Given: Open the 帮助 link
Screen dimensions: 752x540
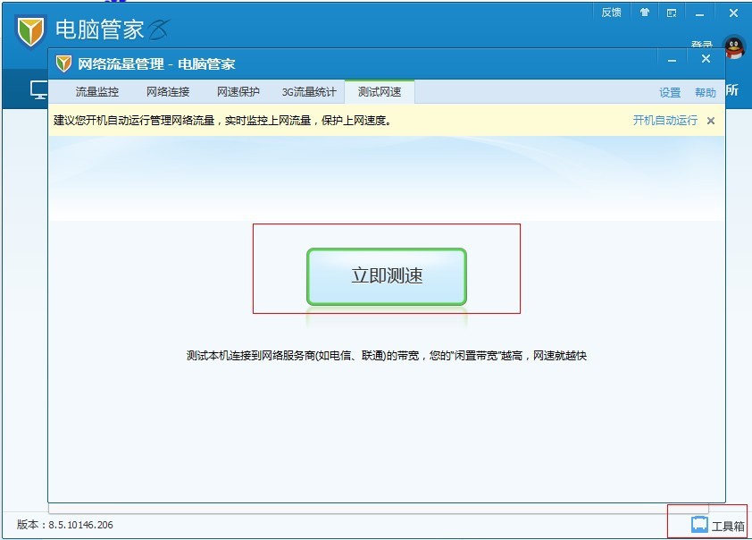Looking at the screenshot, I should pos(705,93).
